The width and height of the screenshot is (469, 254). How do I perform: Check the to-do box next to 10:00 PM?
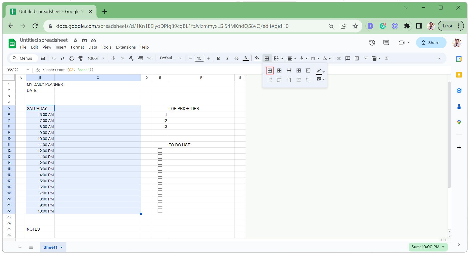click(160, 211)
